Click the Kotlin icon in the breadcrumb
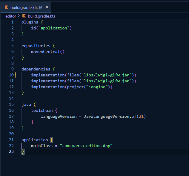The height and width of the screenshot is (176, 189). [24, 16]
